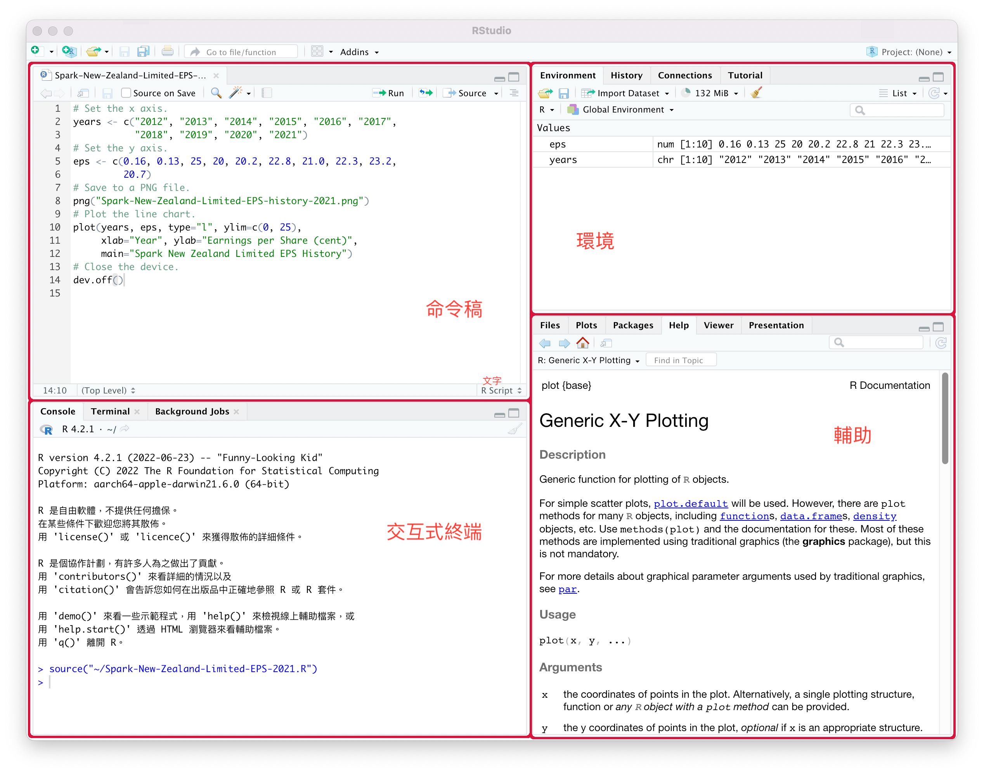The width and height of the screenshot is (984, 773).
Task: Select the years variable row
Action: pos(741,160)
